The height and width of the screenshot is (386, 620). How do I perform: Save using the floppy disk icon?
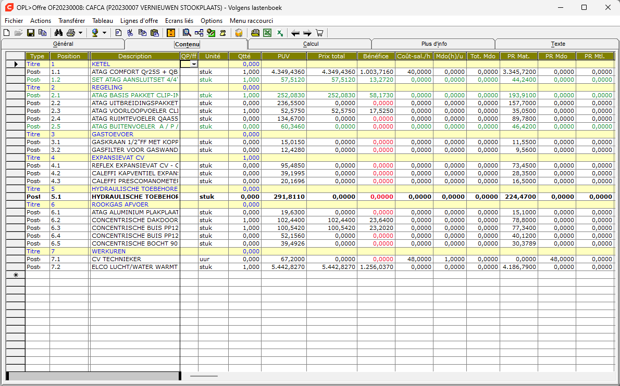pos(30,33)
